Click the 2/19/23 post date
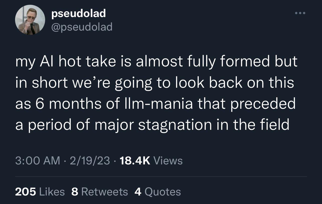 tap(90, 160)
